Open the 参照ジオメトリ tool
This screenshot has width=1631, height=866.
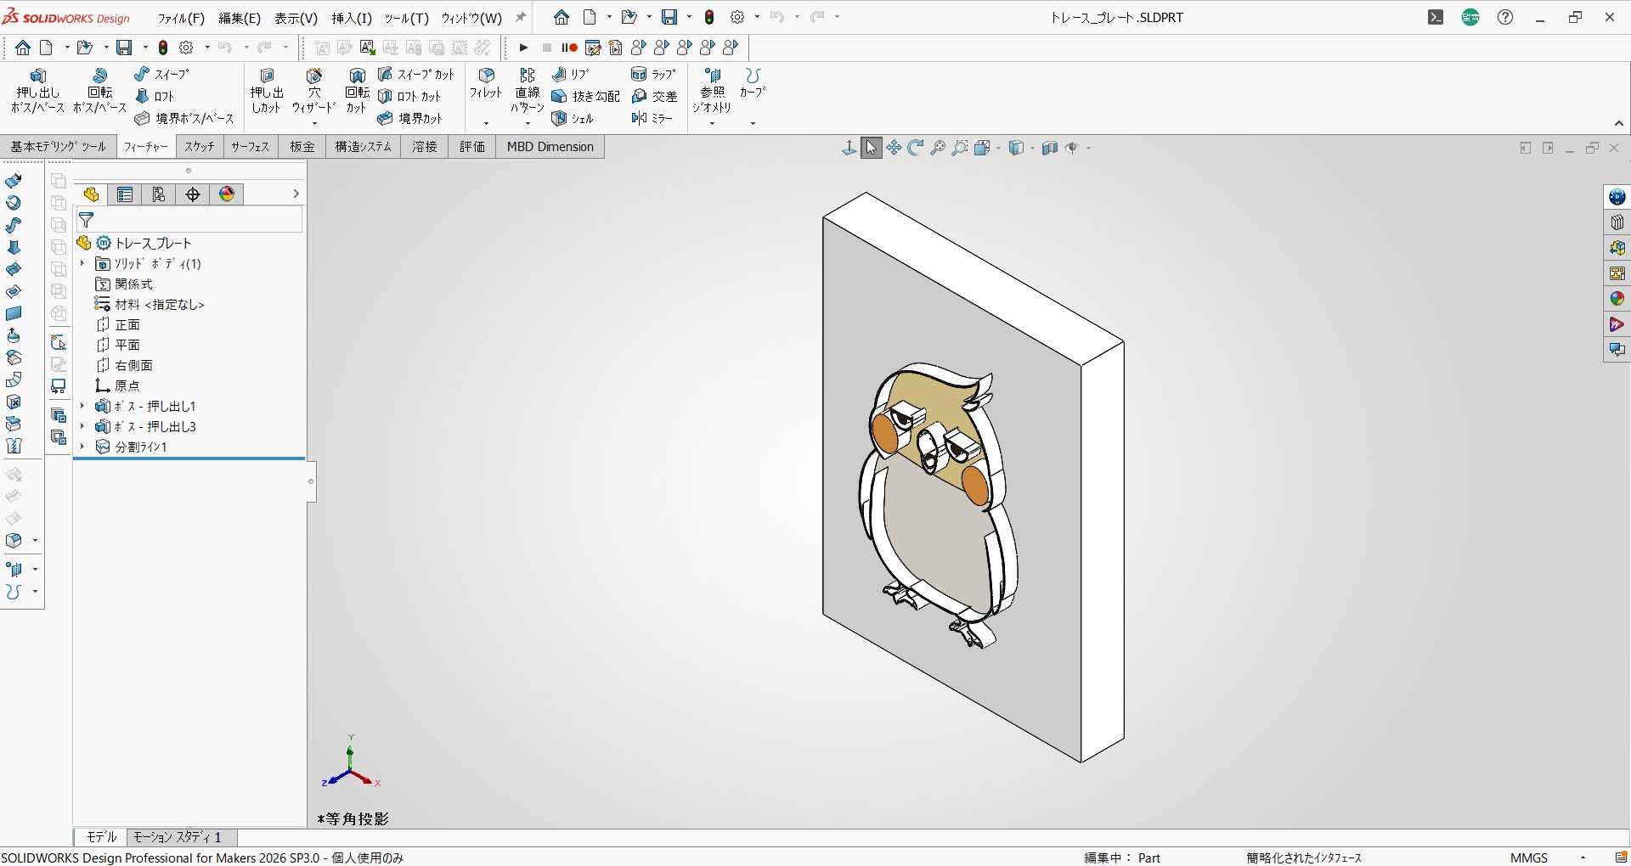point(712,91)
